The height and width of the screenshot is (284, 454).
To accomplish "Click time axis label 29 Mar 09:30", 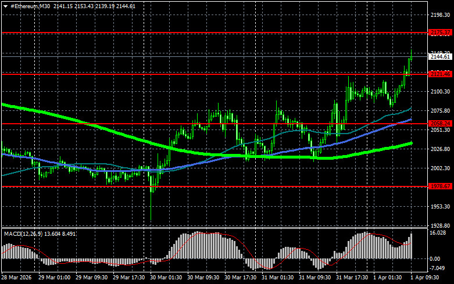I will coord(91,278).
